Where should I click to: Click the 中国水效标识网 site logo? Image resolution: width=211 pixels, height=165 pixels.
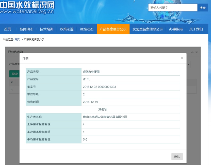tap(27, 8)
